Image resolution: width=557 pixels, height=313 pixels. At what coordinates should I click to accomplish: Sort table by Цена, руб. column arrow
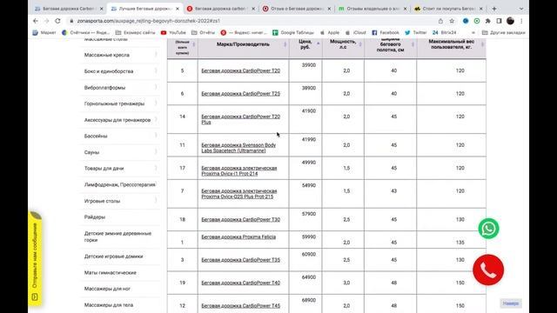318,44
